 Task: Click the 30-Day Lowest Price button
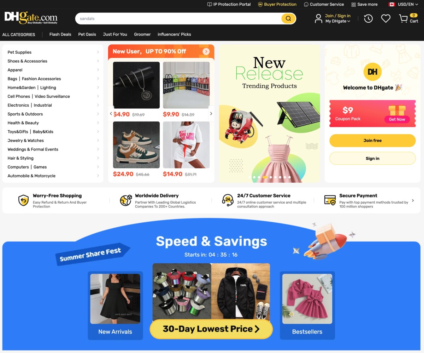click(x=211, y=329)
